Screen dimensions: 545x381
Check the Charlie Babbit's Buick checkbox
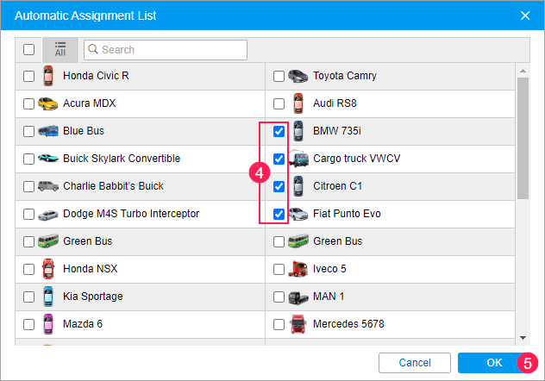click(28, 186)
